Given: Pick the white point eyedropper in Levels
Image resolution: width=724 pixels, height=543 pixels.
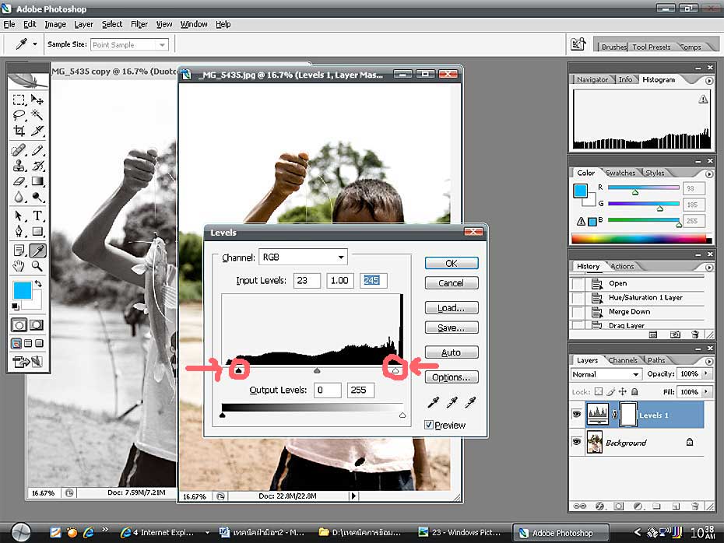Looking at the screenshot, I should click(470, 403).
